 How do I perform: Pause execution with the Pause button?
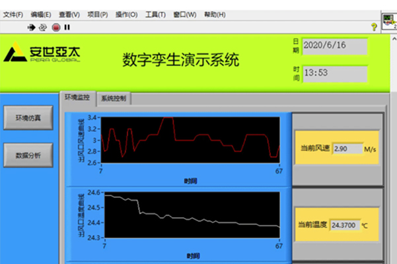(67, 27)
